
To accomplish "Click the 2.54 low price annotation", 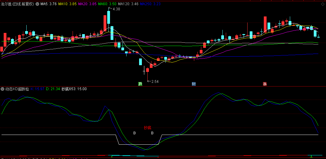I will coord(155,81).
